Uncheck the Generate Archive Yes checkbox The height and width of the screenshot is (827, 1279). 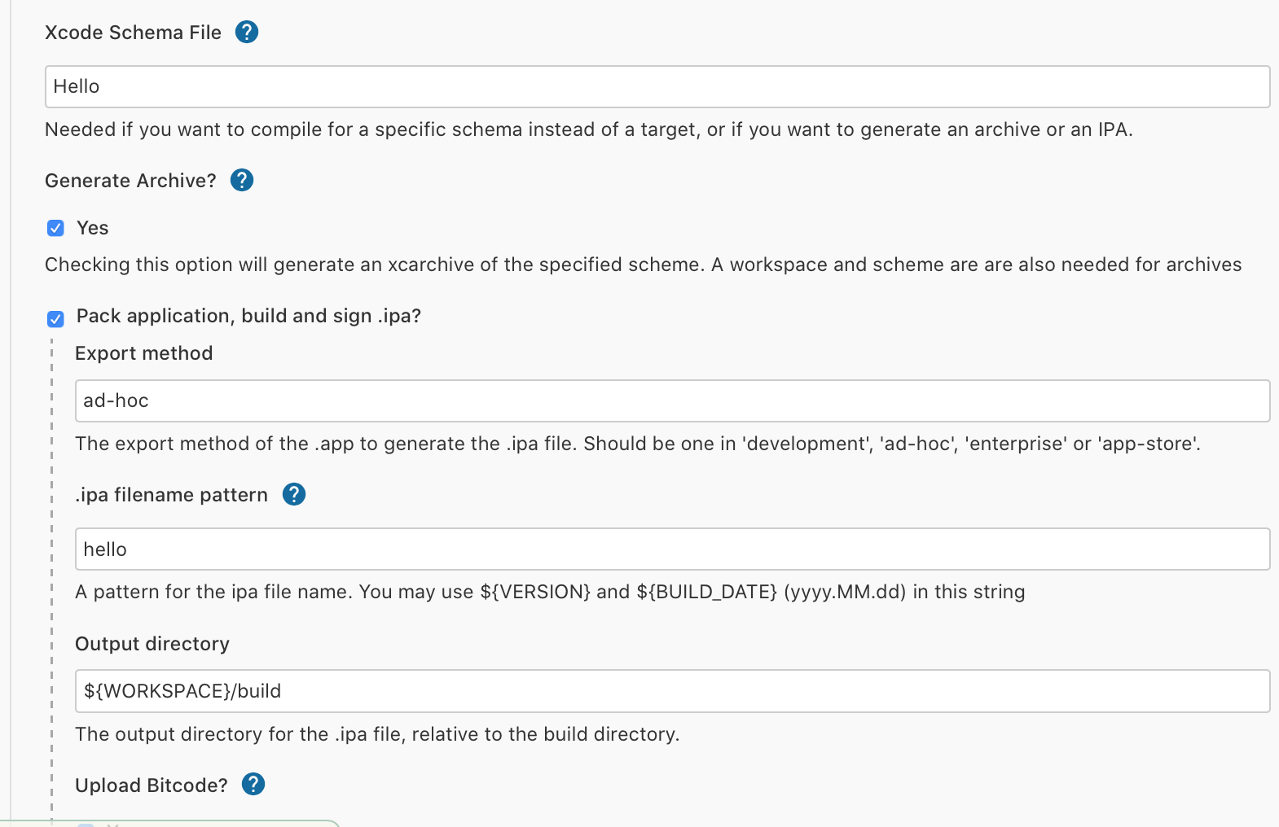tap(55, 228)
